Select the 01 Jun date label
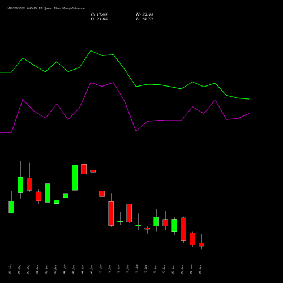Screen dimensions: 283x283 pos(37,269)
